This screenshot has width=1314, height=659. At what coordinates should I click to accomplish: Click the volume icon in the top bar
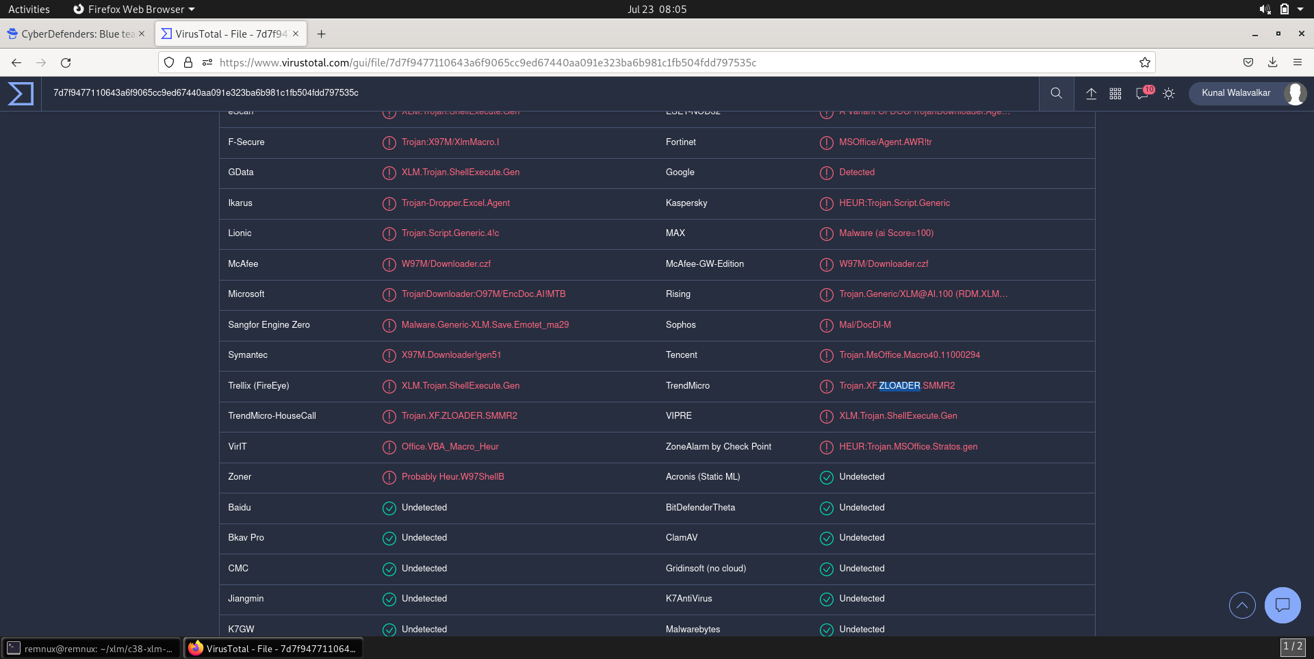(1265, 9)
